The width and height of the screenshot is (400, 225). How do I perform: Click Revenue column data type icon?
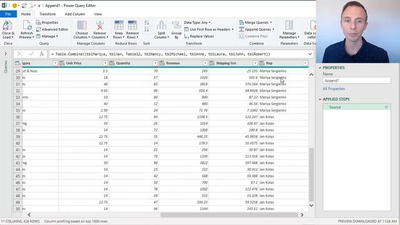[162, 63]
